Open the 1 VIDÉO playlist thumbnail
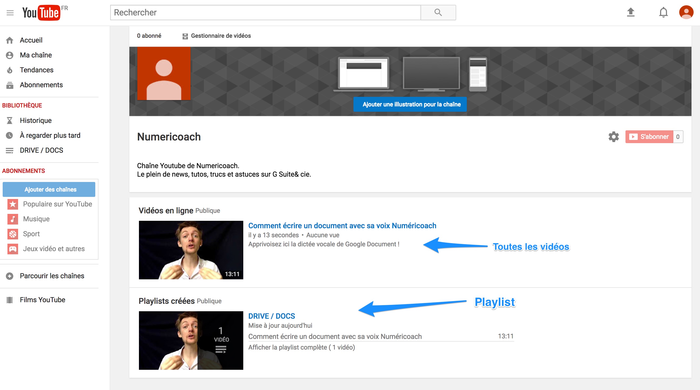700x390 pixels. [191, 341]
